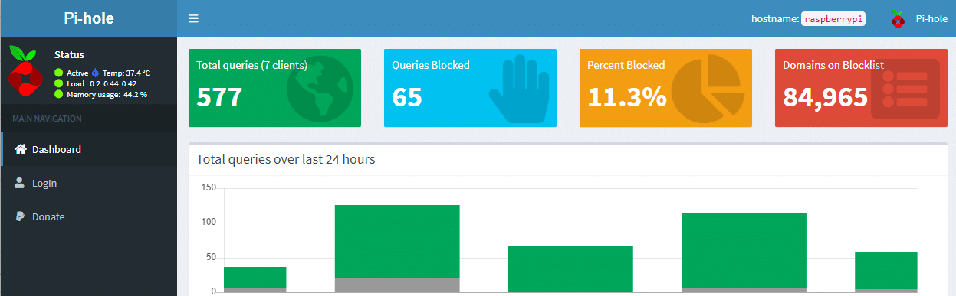Open the Donate navigation item
This screenshot has height=296, width=956.
(x=89, y=216)
